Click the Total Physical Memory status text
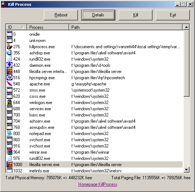The width and height of the screenshot is (195, 192). coord(49,178)
